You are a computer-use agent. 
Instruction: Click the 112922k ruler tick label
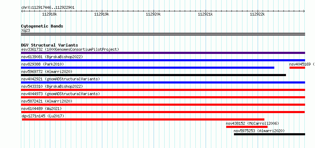click(257, 14)
